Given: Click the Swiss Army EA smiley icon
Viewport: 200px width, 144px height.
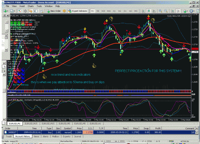Looking at the screenshot, I should (189, 16).
